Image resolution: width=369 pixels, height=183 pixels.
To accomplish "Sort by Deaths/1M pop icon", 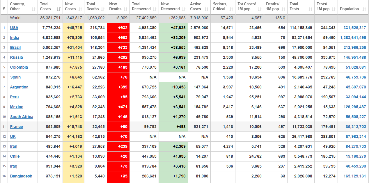I will tap(284, 9).
